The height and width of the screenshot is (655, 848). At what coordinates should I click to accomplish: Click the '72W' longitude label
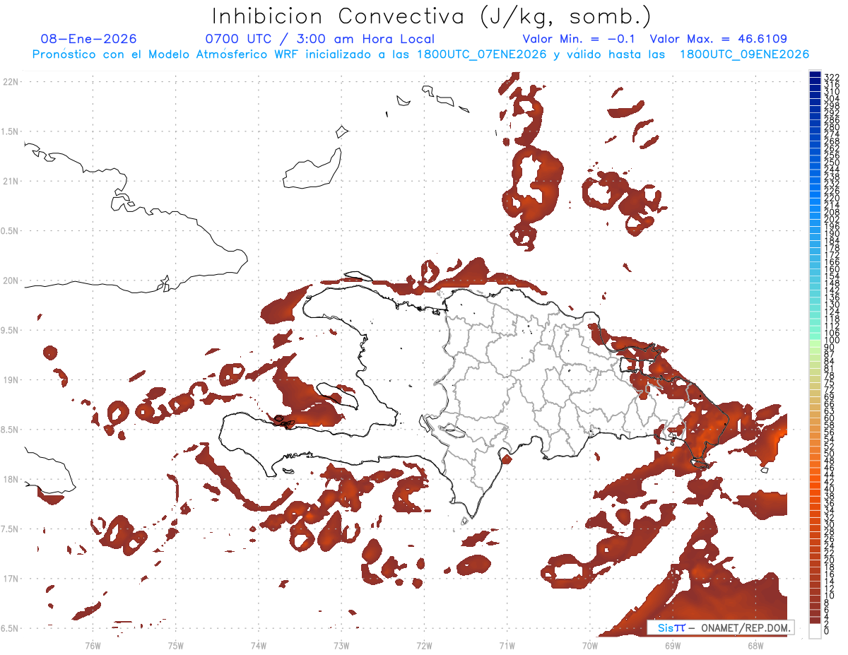click(424, 644)
